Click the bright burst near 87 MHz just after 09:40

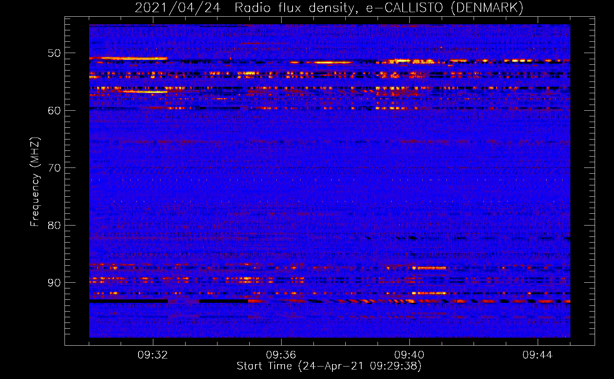click(429, 268)
